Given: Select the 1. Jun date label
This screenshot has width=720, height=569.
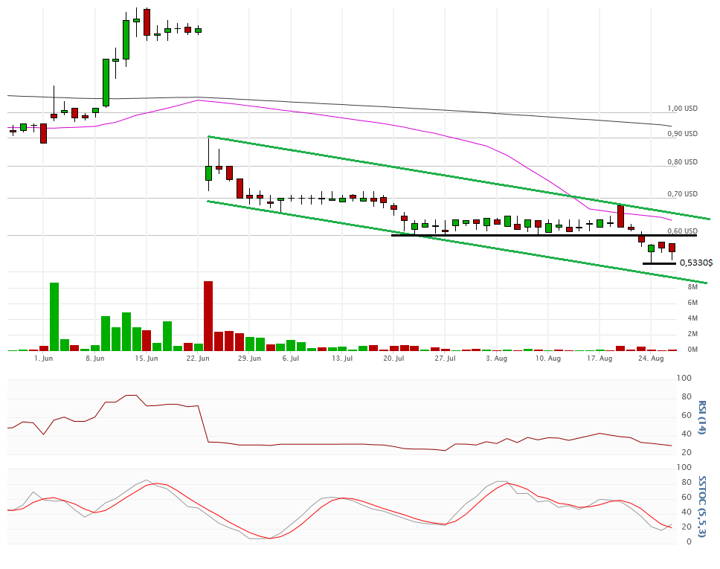Looking at the screenshot, I should tap(44, 358).
